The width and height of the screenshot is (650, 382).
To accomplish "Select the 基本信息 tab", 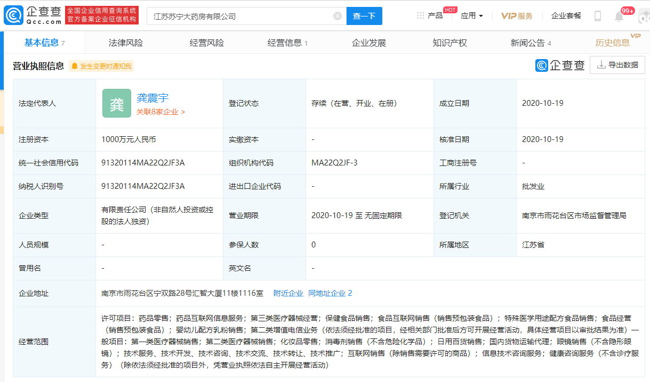I will pyautogui.click(x=45, y=43).
